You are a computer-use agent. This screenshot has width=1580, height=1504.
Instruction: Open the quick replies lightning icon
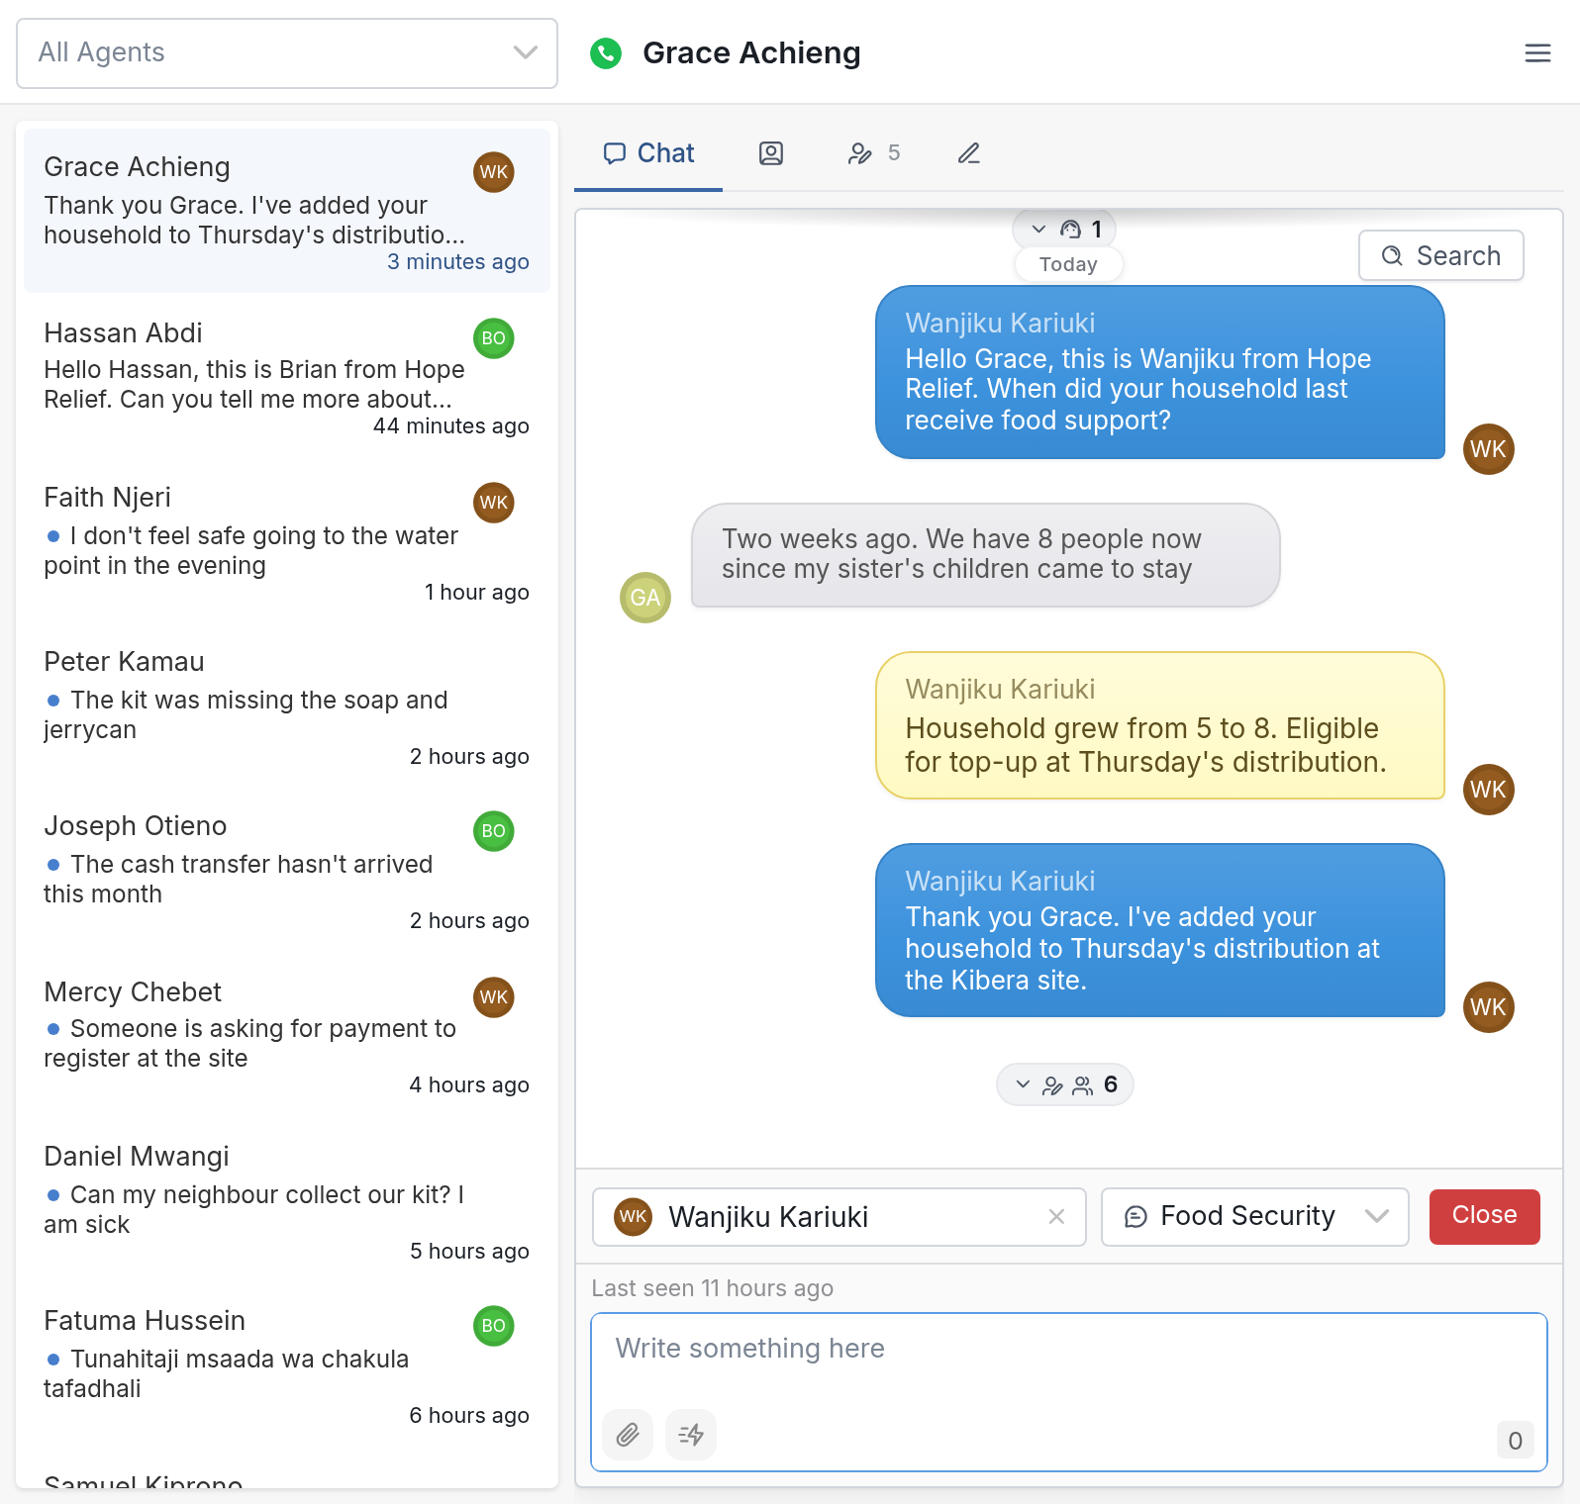691,1435
